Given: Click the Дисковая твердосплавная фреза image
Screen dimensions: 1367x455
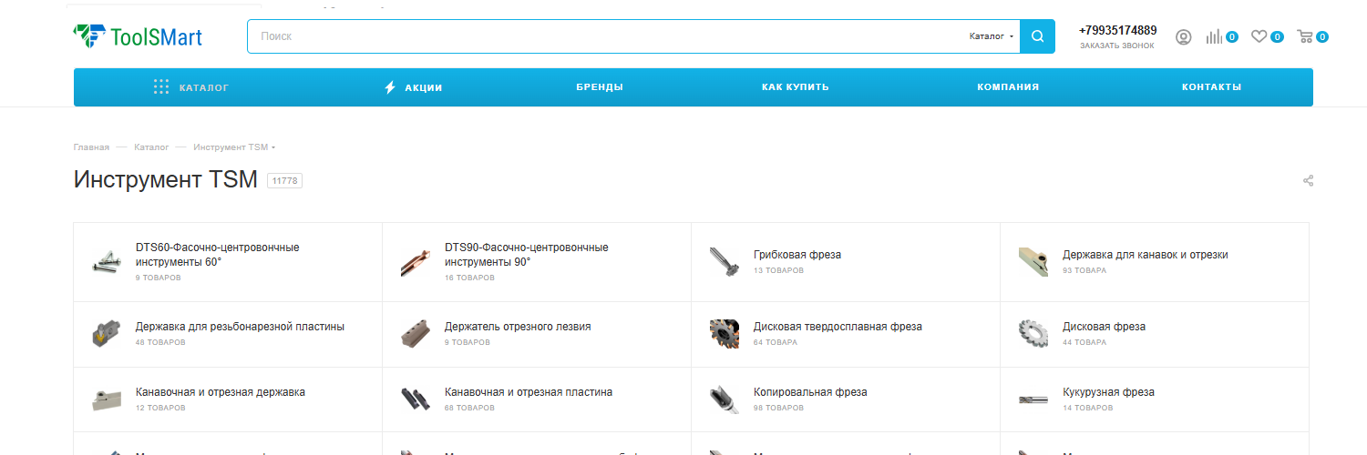Looking at the screenshot, I should point(725,333).
